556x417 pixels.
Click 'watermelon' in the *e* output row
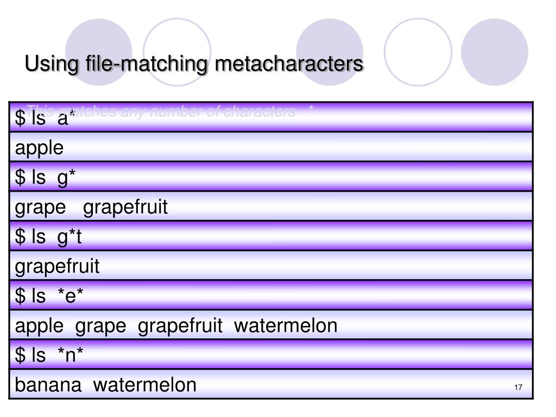(286, 326)
